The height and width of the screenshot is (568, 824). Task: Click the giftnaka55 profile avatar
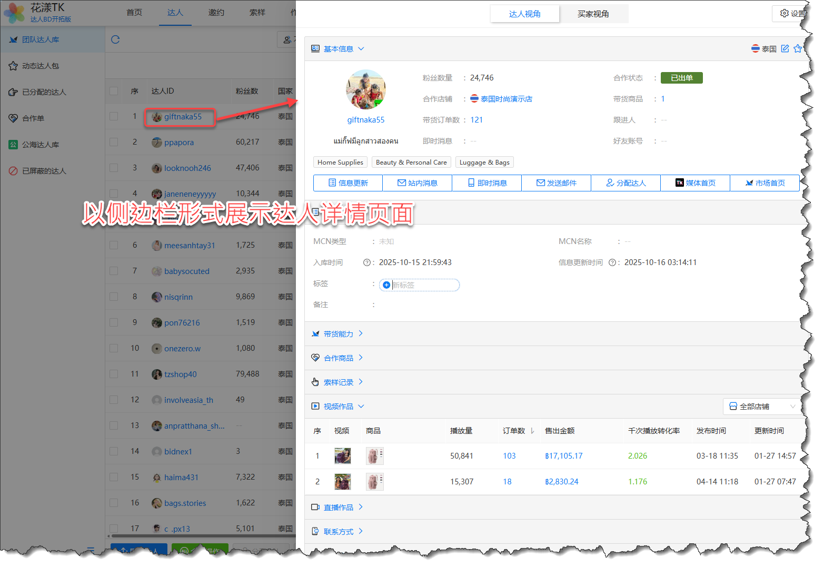point(365,89)
